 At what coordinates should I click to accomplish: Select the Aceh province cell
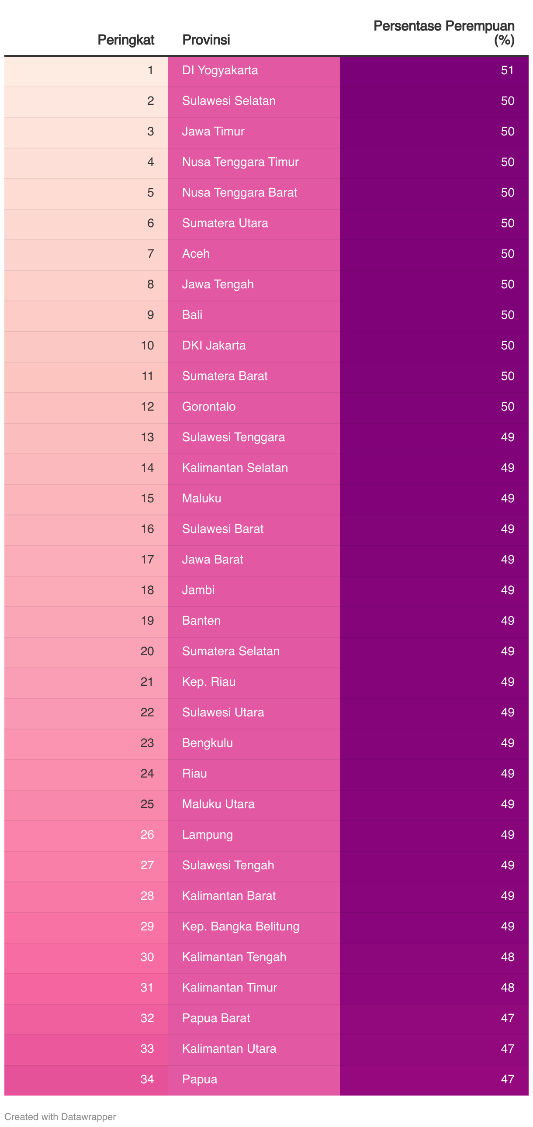click(x=254, y=254)
